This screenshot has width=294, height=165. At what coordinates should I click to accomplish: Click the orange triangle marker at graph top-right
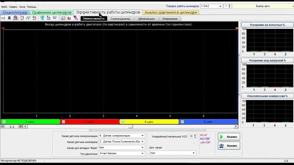pos(237,28)
